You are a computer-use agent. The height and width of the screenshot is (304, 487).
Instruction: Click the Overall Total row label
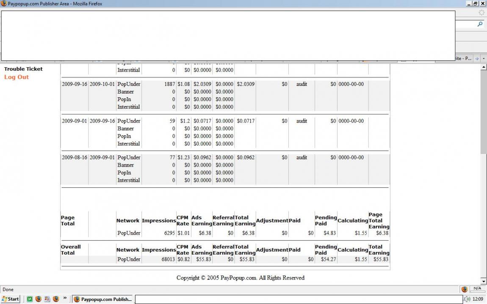pyautogui.click(x=71, y=250)
